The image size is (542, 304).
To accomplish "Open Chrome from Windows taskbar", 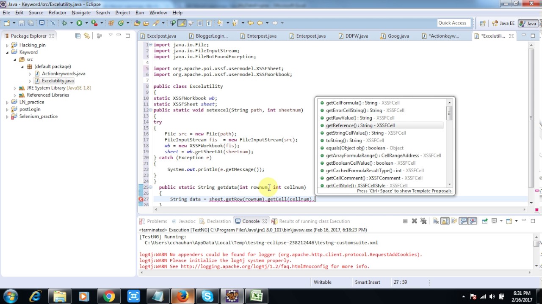I will 109,296.
